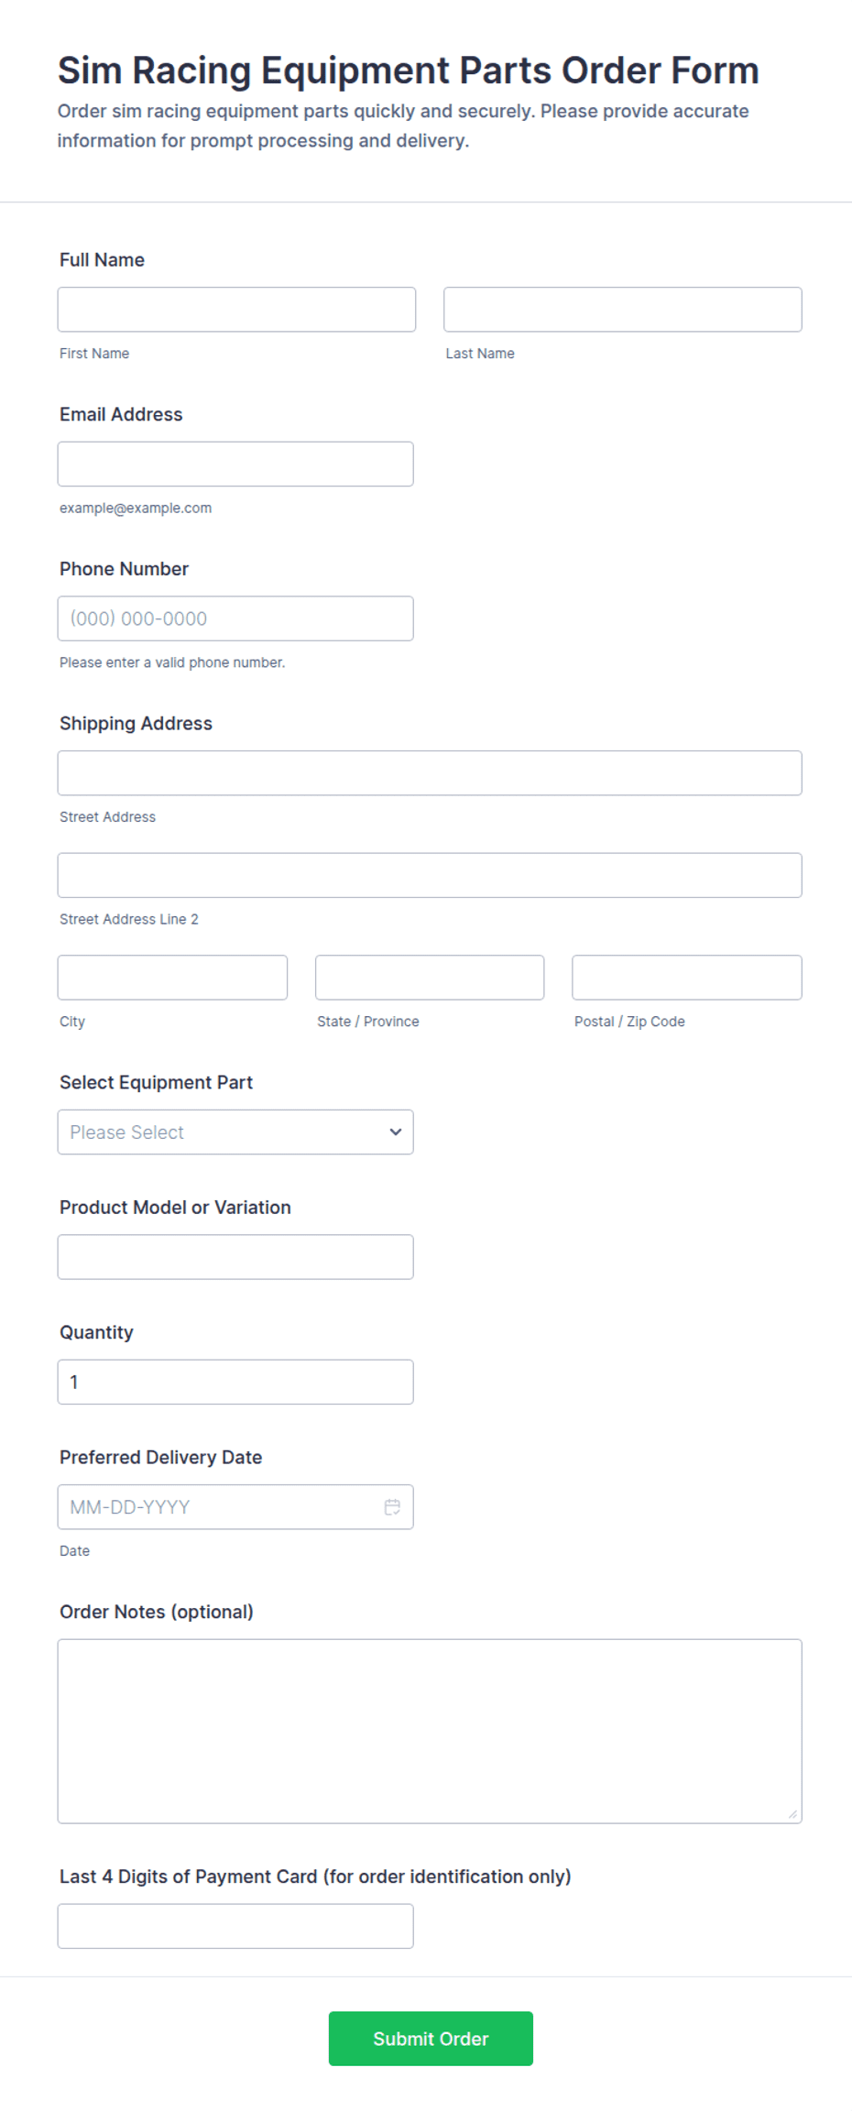The width and height of the screenshot is (852, 2111).
Task: Focus the payment card last 4 digits field
Action: [235, 1926]
